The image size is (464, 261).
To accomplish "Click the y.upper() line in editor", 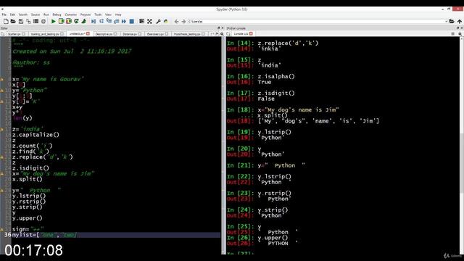I will pos(28,218).
